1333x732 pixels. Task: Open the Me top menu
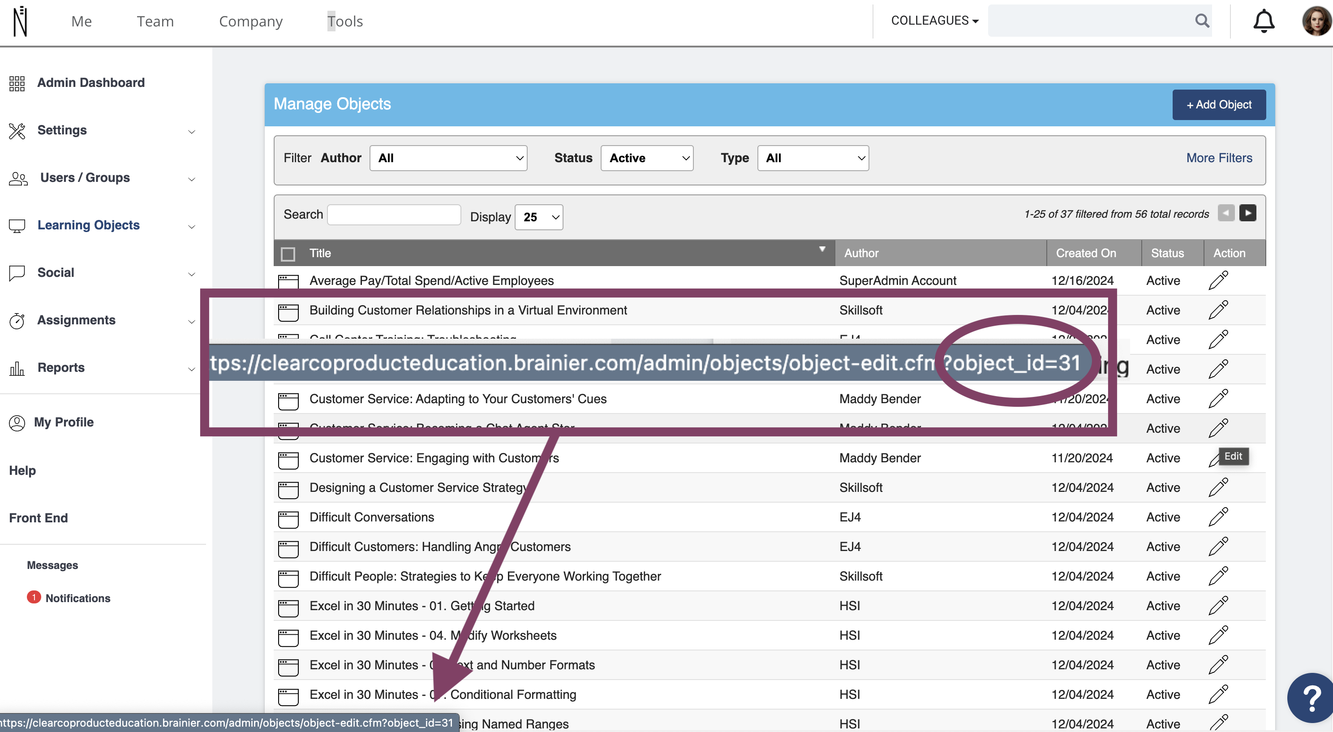81,21
